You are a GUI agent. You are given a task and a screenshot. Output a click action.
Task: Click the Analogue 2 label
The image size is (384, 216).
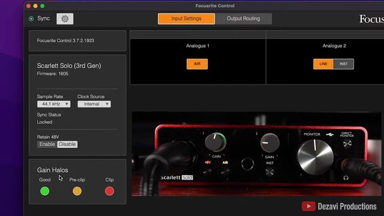[334, 46]
